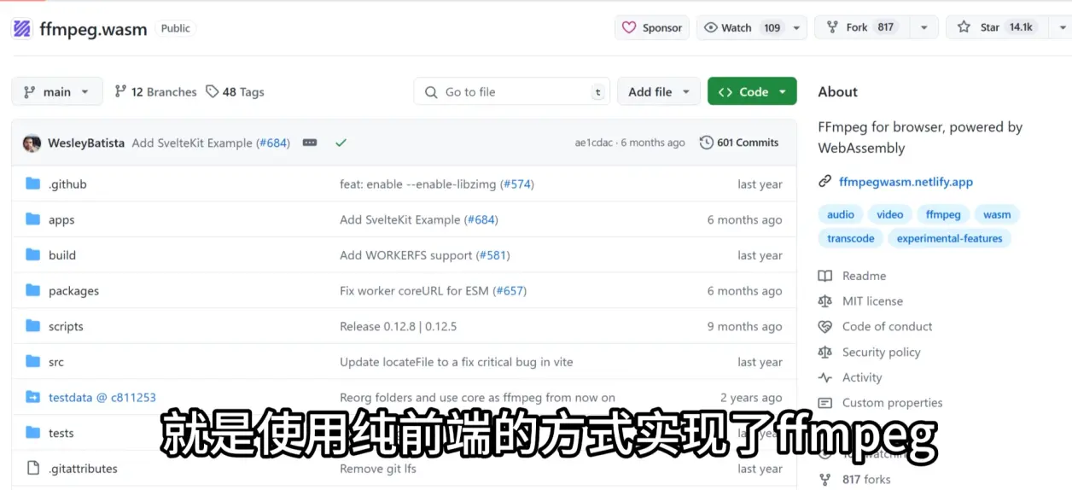Click the tests folder icon
This screenshot has height=490, width=1072.
pyautogui.click(x=33, y=432)
